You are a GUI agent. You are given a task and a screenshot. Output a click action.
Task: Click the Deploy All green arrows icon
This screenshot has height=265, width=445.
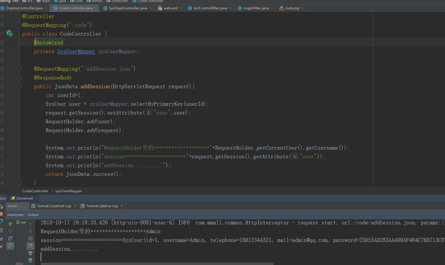pyautogui.click(x=10, y=224)
